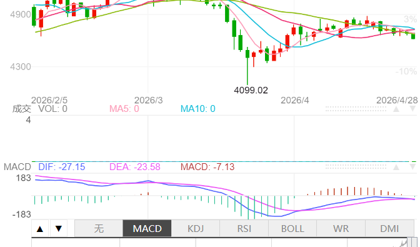
Task: Click the 2026/2/5 date label
Action: (49, 100)
